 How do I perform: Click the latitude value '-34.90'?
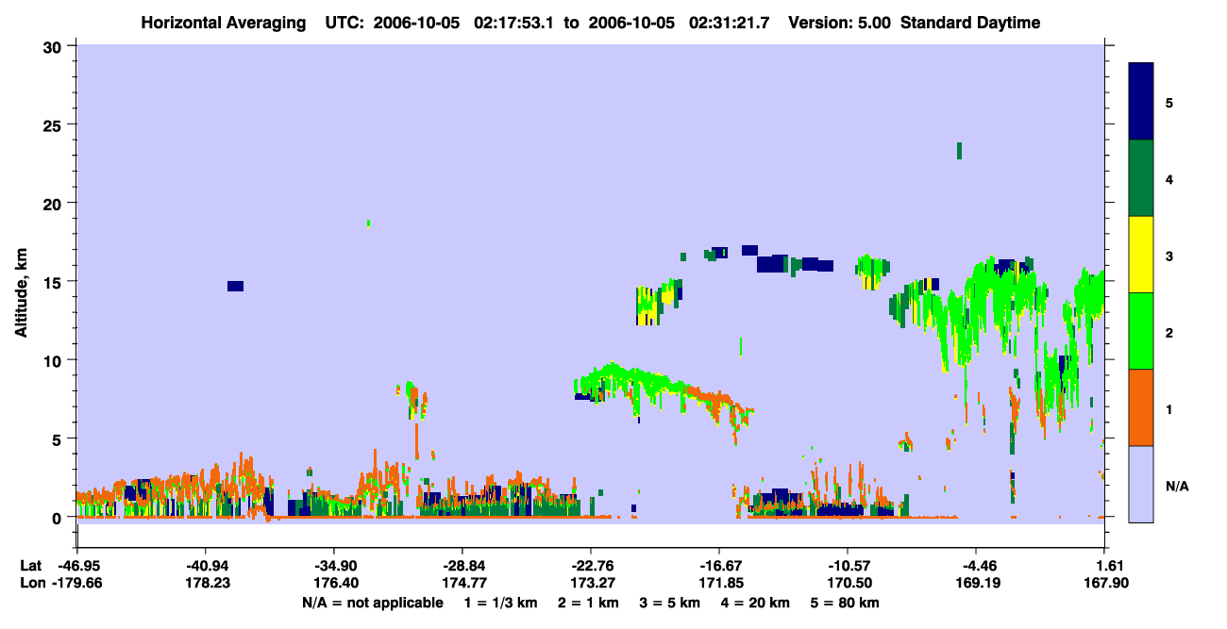click(x=334, y=566)
